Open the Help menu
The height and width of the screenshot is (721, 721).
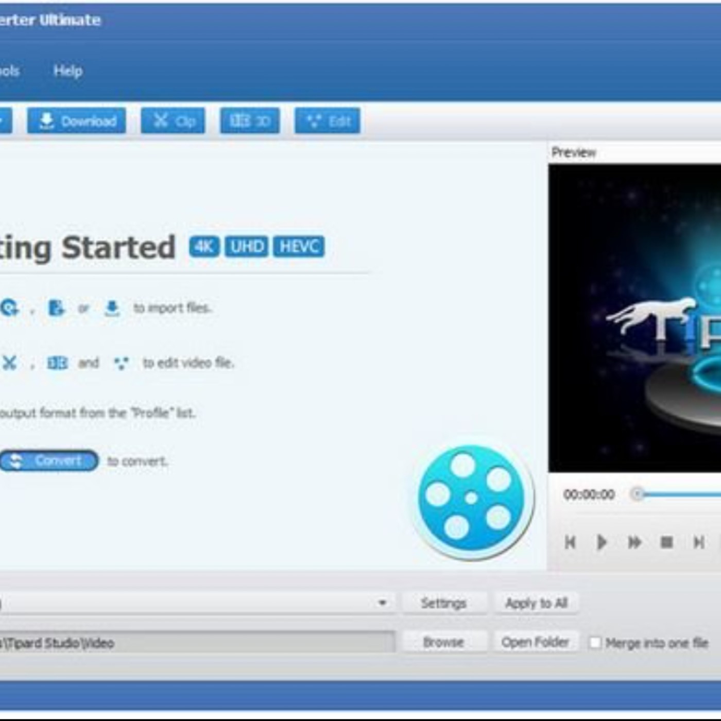pyautogui.click(x=68, y=71)
